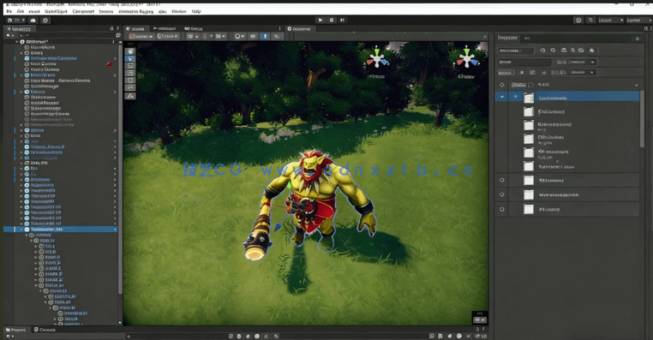Screen dimensions: 653x340
Task: Open the account dropdown in the top-left toolbar
Action: [15, 20]
